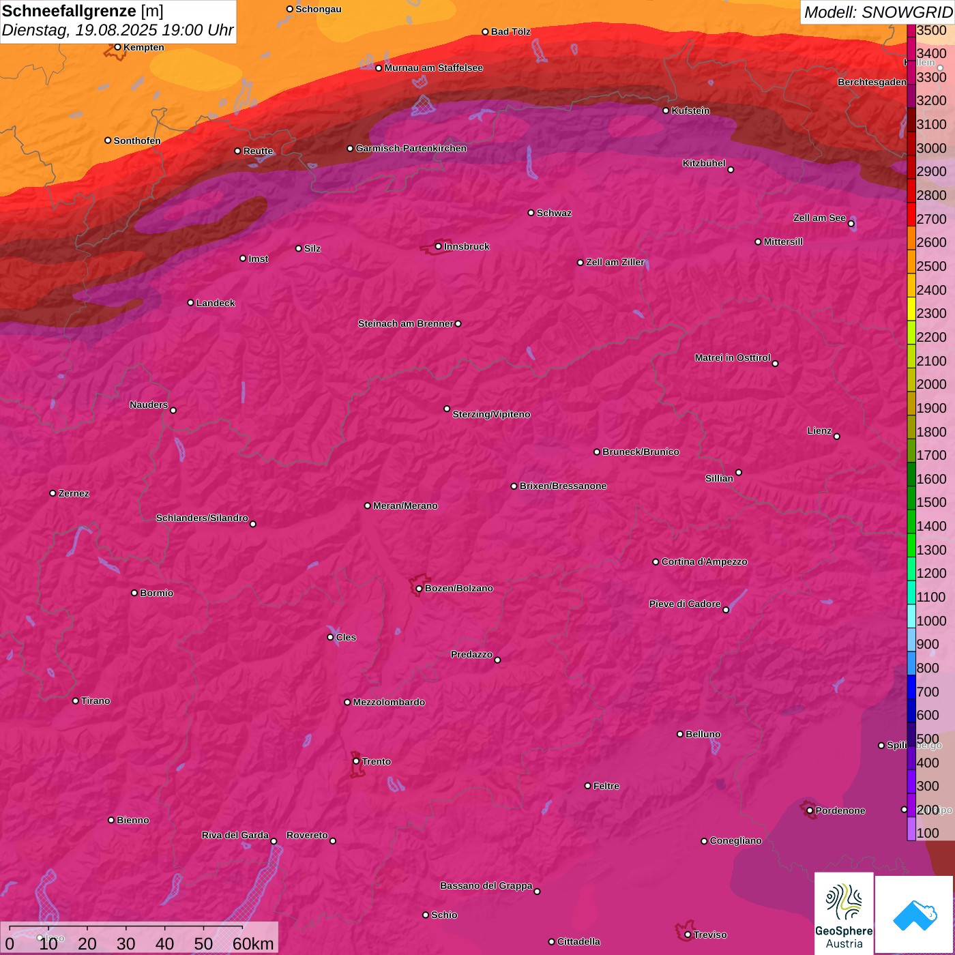Click the Belluno location dot

coord(679,734)
